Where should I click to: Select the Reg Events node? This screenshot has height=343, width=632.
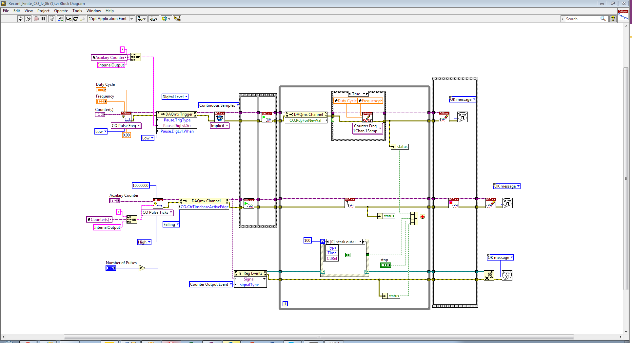tap(250, 279)
